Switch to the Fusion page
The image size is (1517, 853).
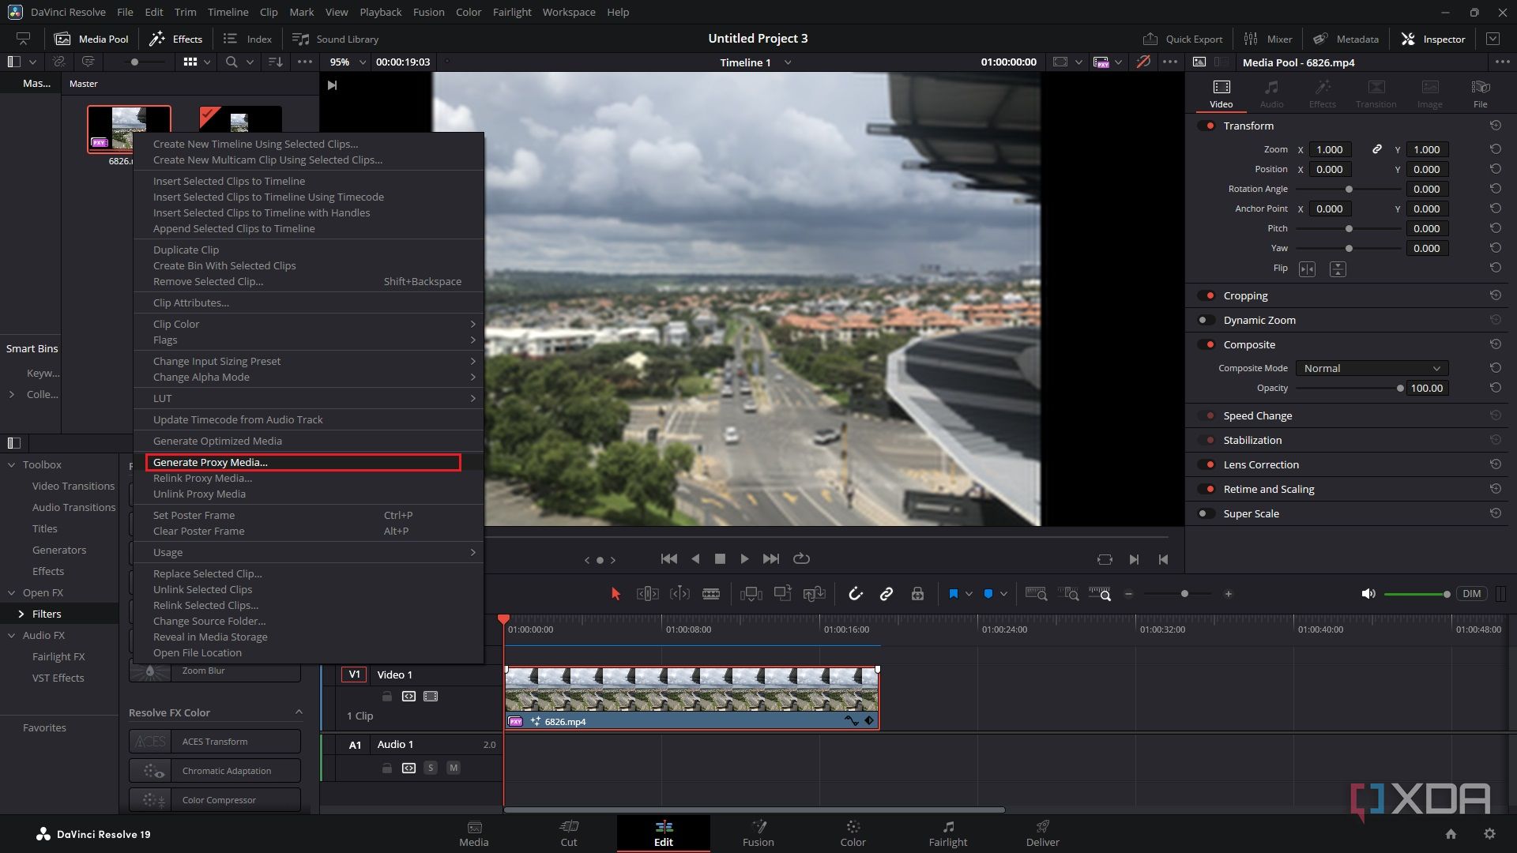click(758, 833)
